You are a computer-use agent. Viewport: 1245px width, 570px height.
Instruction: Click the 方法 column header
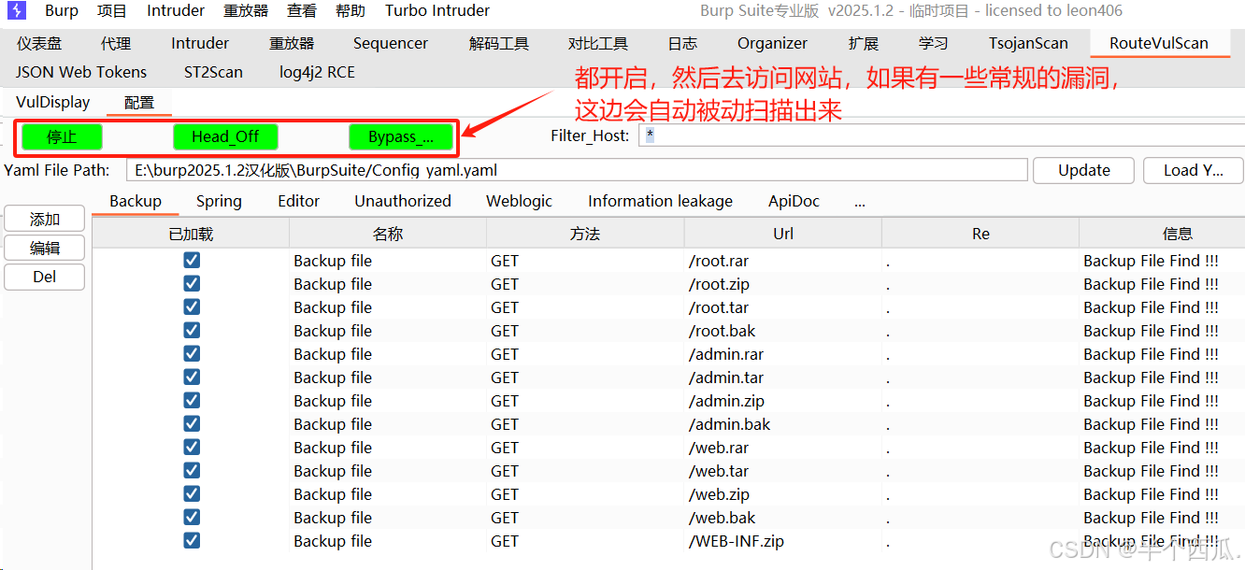pyautogui.click(x=585, y=234)
